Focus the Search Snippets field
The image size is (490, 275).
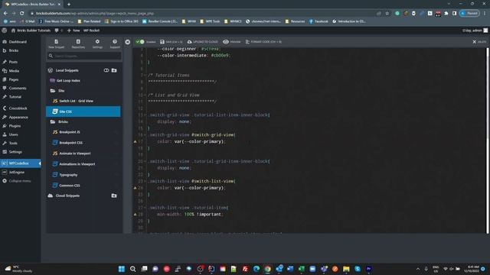84,56
